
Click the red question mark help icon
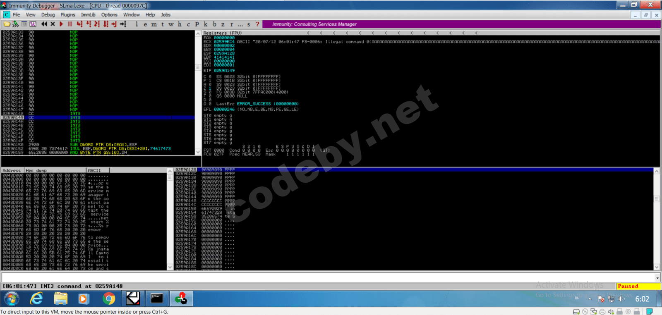click(257, 24)
